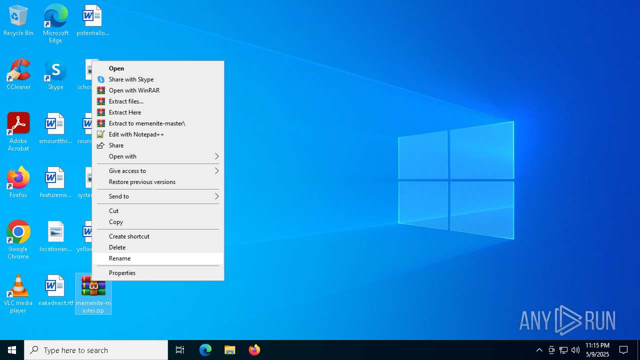Viewport: 640px width, 360px height.
Task: Choose Share in the context menu
Action: coord(158,145)
